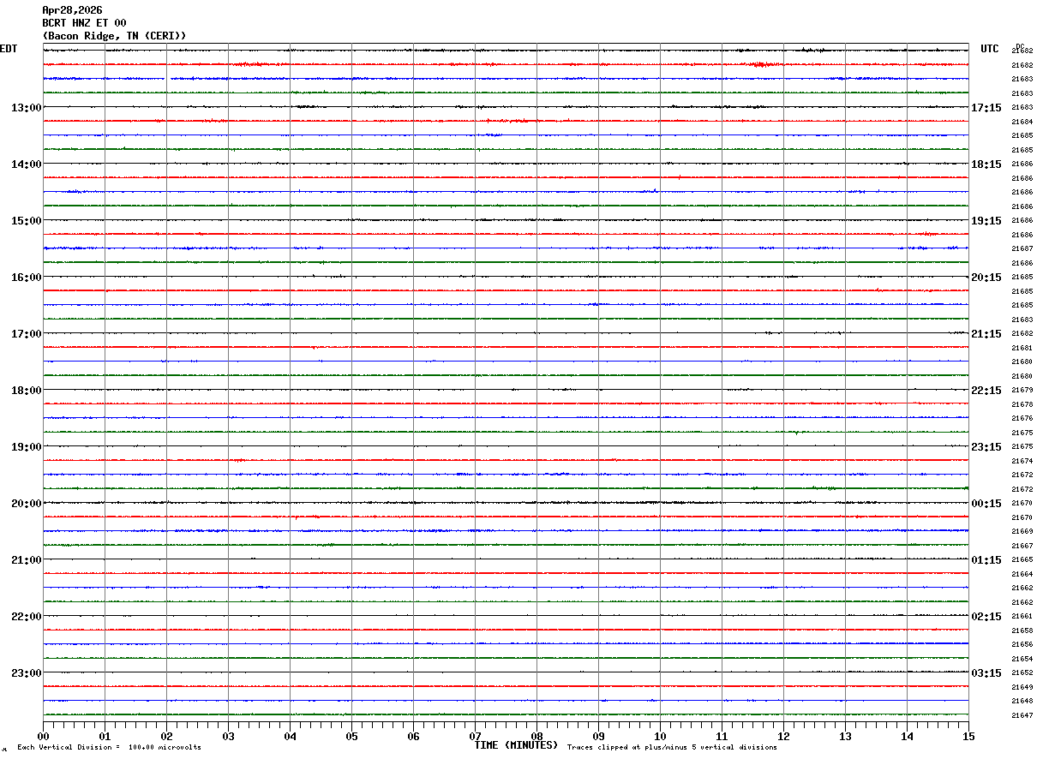
Task: Click the "17:00" EDT time label
Action: pos(26,334)
